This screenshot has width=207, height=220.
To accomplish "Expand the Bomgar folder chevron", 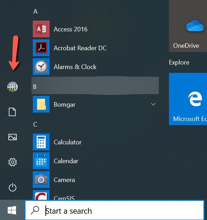I will tap(153, 104).
